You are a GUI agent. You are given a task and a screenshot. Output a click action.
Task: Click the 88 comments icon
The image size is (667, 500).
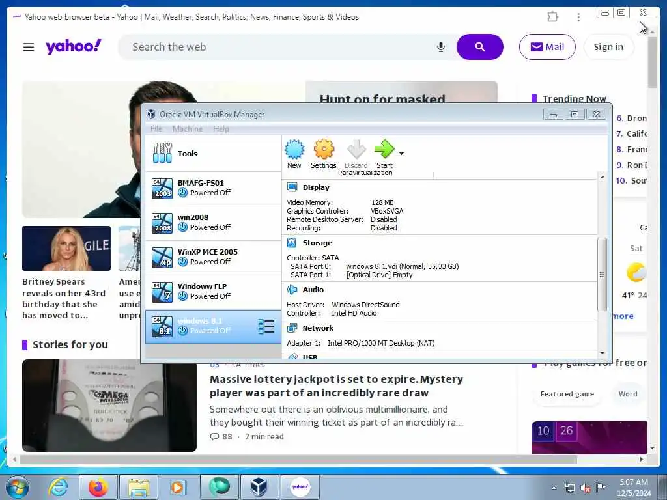tap(215, 437)
